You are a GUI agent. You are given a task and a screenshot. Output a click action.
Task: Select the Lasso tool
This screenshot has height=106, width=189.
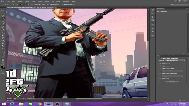[x=3, y=16]
